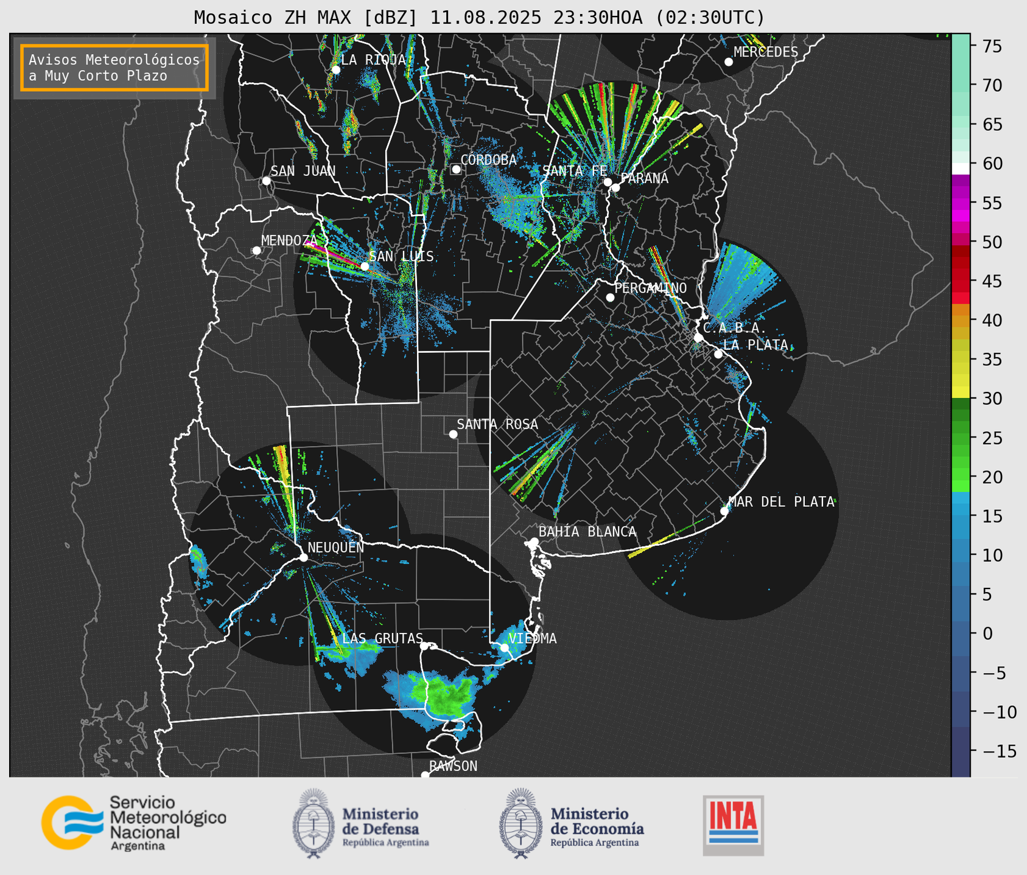Click the Servicio Meteorológico Nacional logo

click(133, 823)
